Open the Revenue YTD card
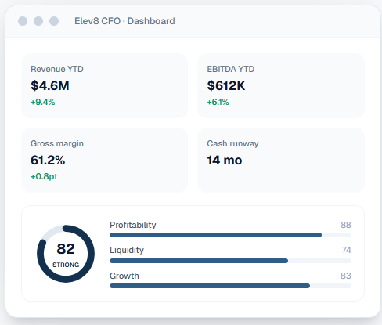The width and height of the screenshot is (382, 325). pos(104,85)
